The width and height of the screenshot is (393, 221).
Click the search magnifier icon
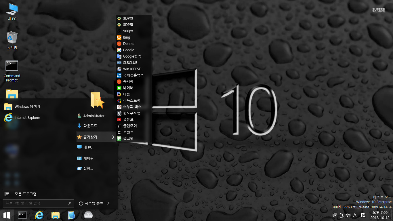point(70,203)
